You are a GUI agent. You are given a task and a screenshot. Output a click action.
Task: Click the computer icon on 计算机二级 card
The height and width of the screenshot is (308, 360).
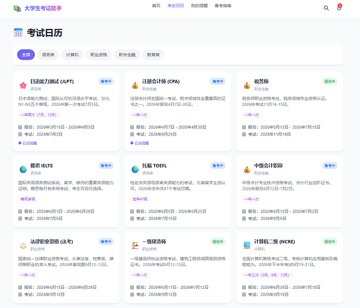click(247, 246)
